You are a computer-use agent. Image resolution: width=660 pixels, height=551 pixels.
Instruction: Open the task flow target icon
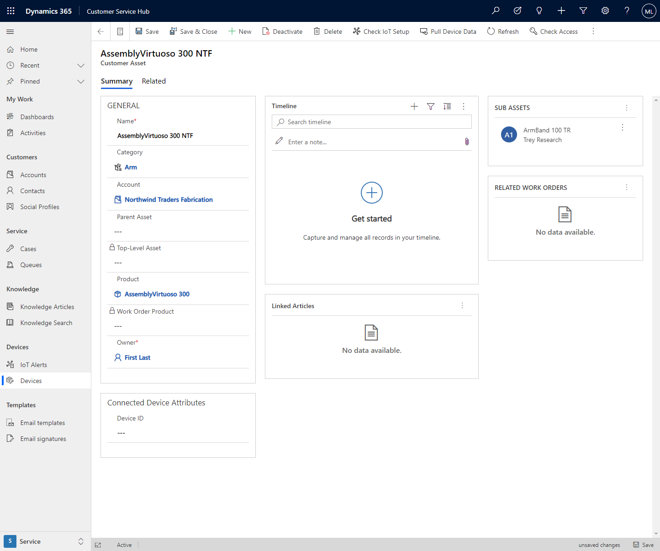click(x=517, y=11)
